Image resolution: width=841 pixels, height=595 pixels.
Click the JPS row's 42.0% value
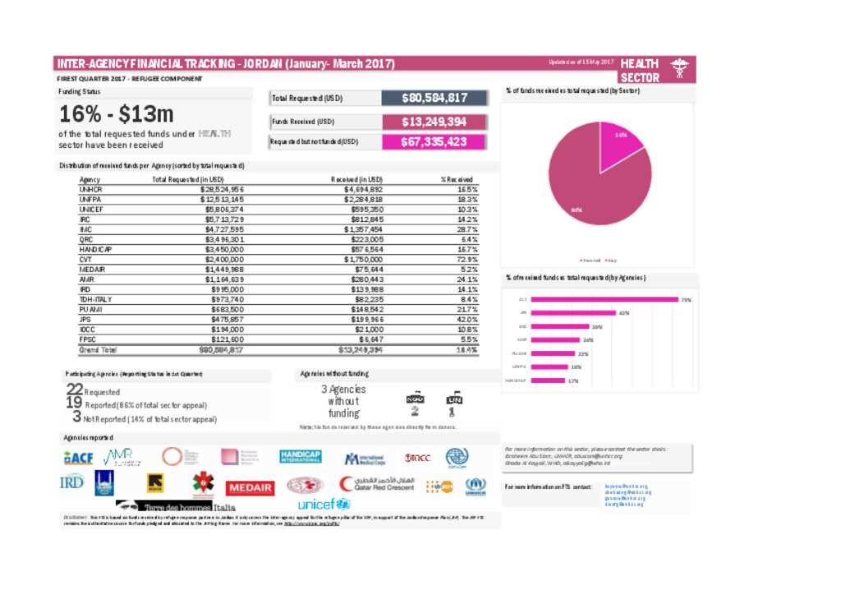tap(467, 320)
